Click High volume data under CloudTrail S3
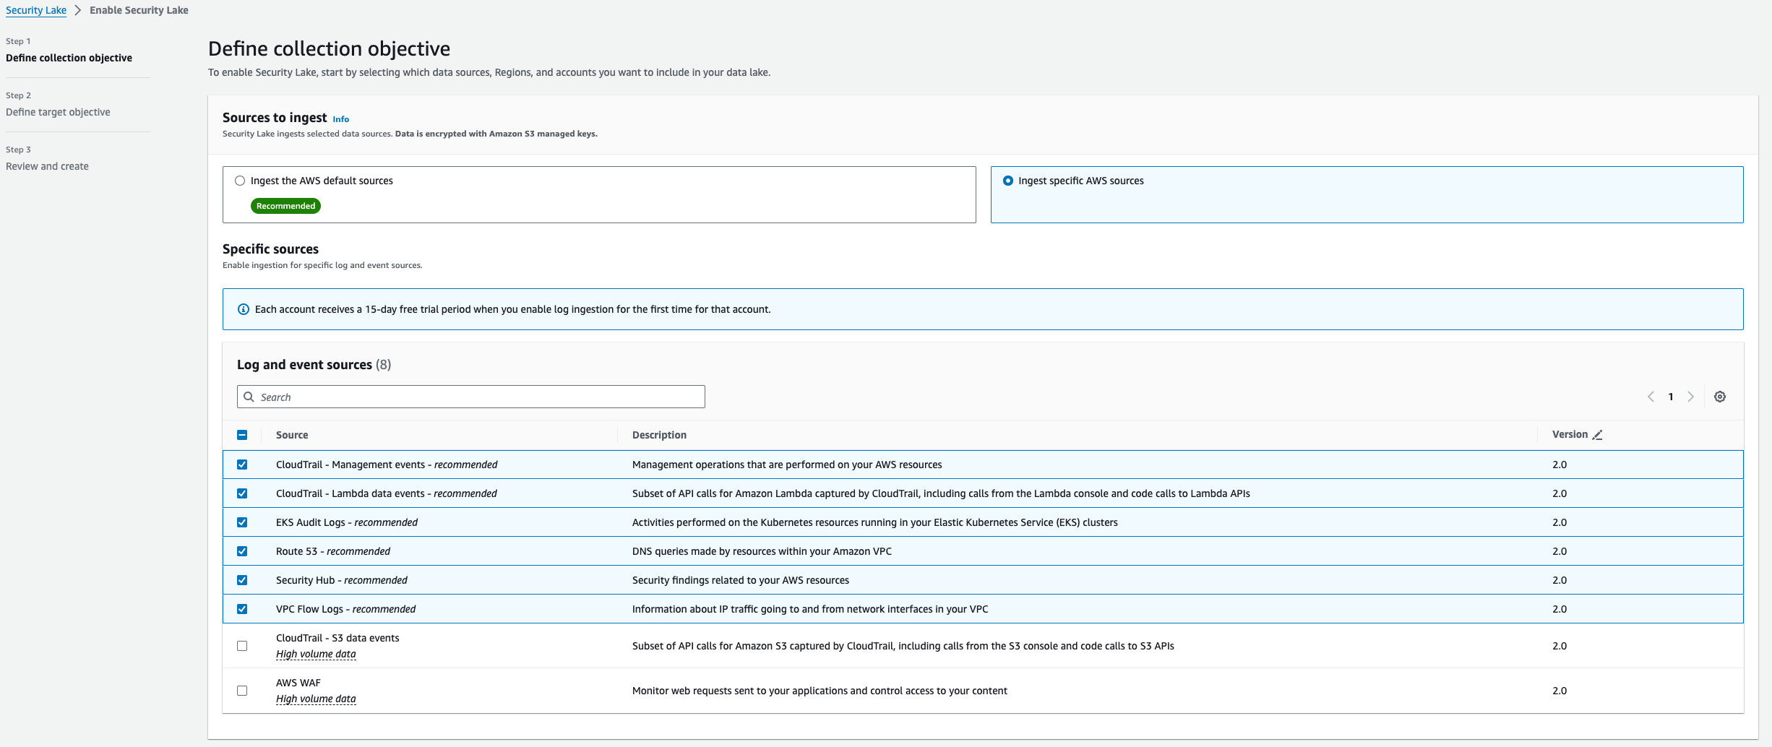This screenshot has height=747, width=1772. [x=316, y=654]
